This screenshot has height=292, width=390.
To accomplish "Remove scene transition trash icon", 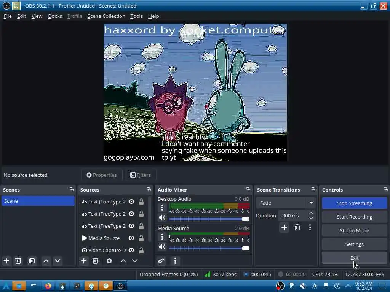I will tap(297, 227).
